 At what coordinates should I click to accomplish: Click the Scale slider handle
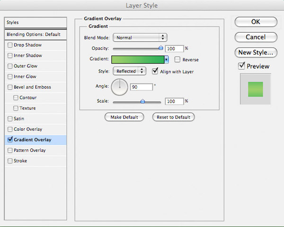(143, 101)
